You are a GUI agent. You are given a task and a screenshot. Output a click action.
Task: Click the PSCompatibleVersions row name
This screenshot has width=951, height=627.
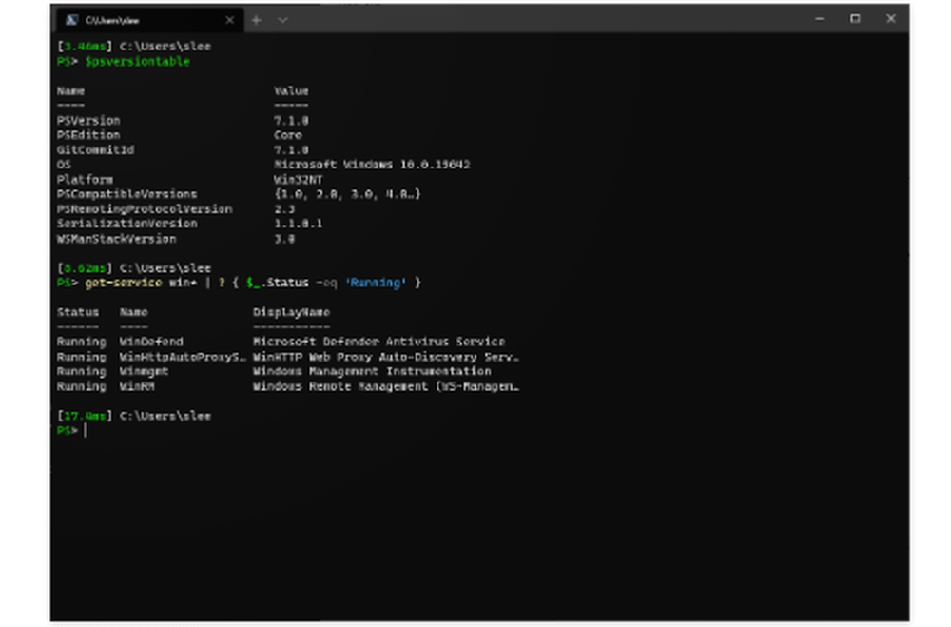126,194
